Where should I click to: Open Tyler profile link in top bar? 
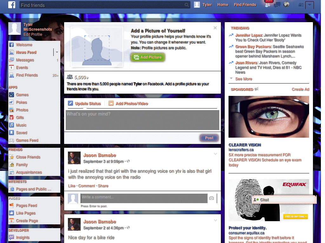pos(203,5)
